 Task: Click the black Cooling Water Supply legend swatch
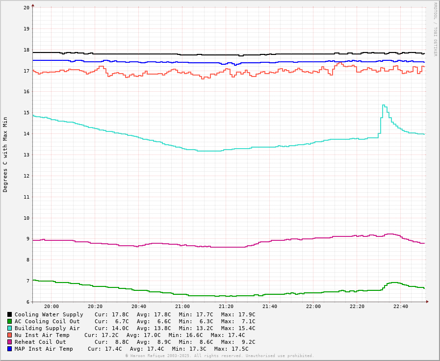(x=9, y=314)
